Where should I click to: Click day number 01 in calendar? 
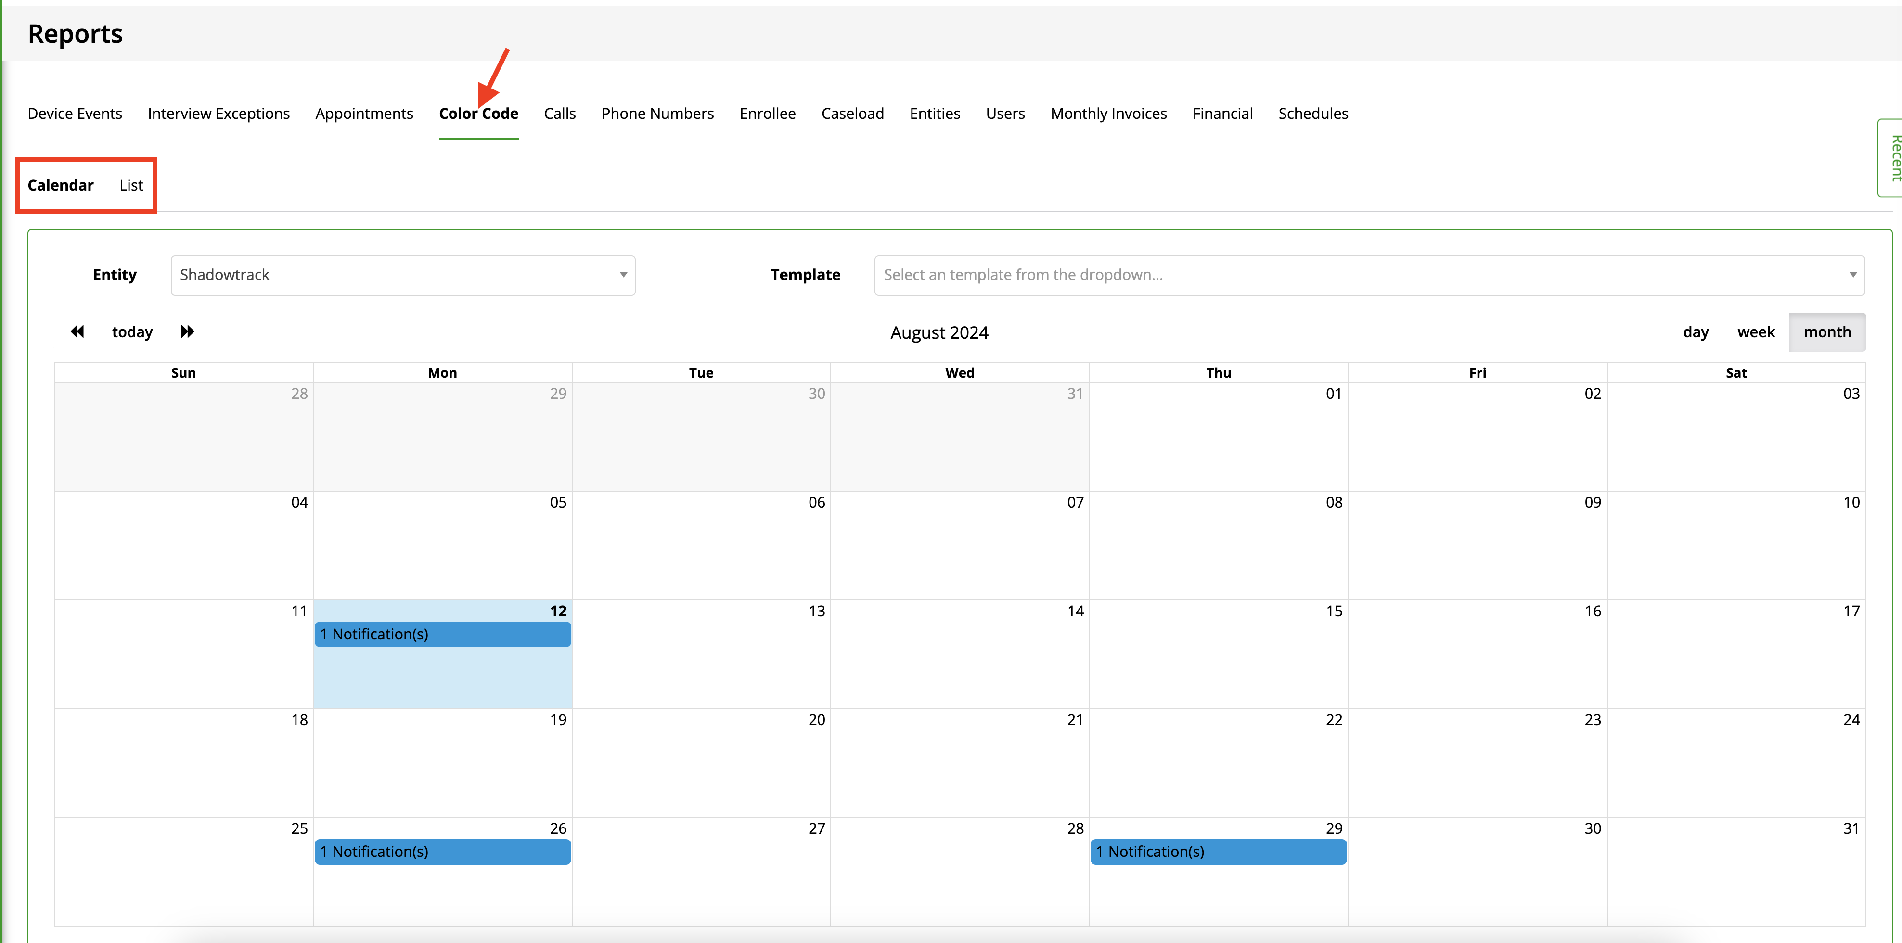(x=1334, y=394)
